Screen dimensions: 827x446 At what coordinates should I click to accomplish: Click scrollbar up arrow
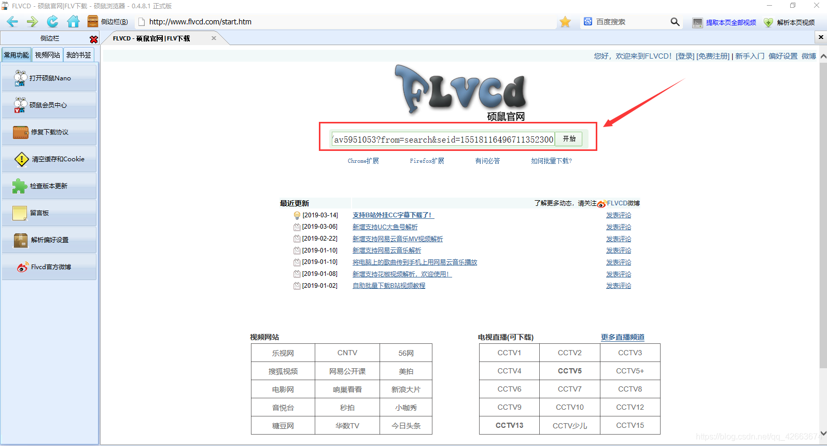tap(823, 56)
